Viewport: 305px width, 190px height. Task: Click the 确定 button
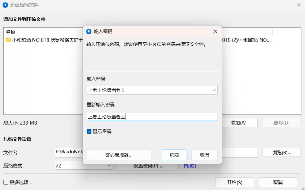pos(174,155)
